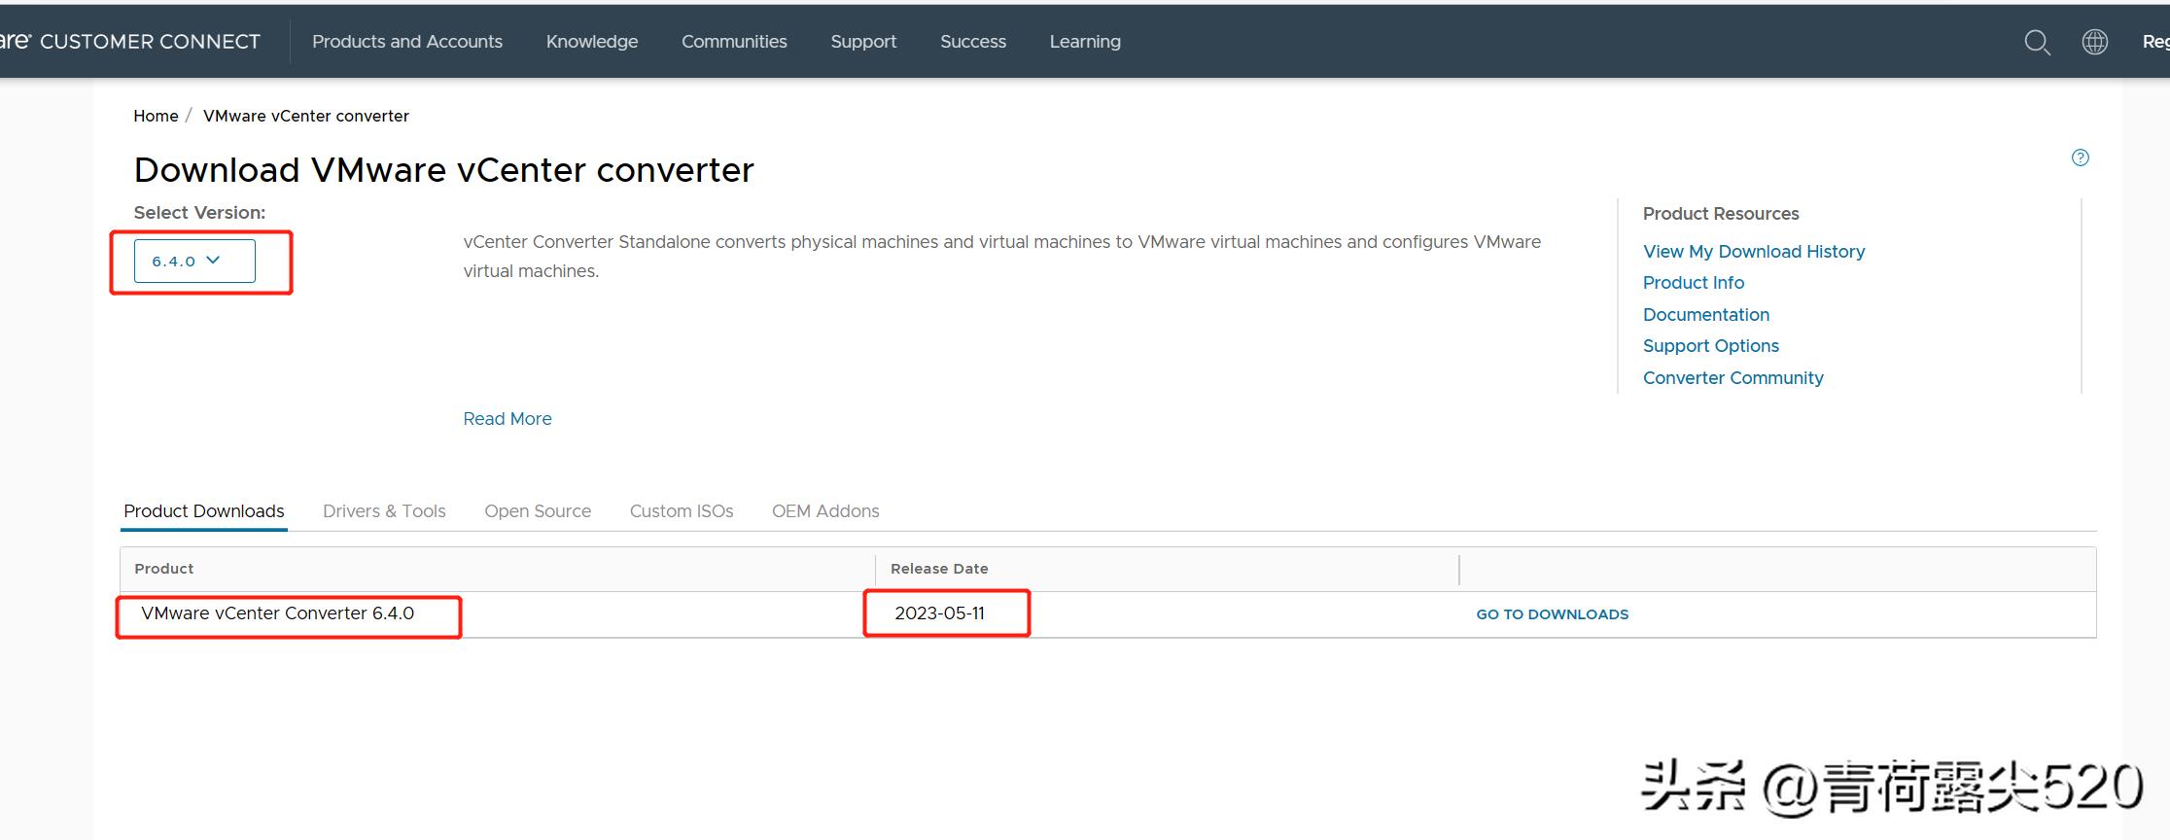Switch to Drivers & Tools tab
The width and height of the screenshot is (2170, 840).
tap(384, 511)
